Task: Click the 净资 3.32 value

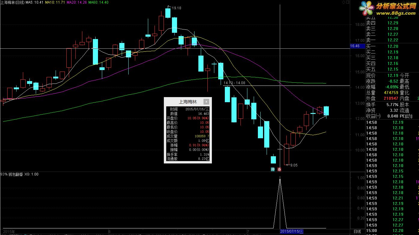Action: click(394, 110)
